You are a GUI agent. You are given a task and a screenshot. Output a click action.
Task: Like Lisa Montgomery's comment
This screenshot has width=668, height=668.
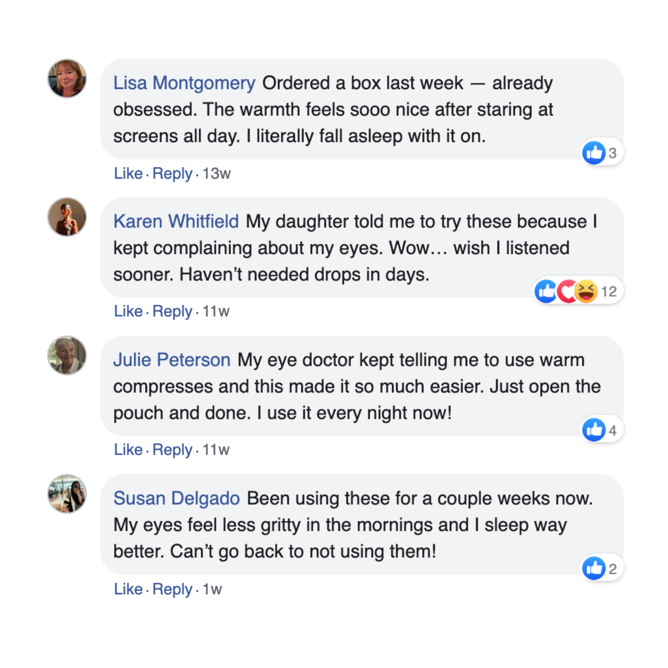128,173
